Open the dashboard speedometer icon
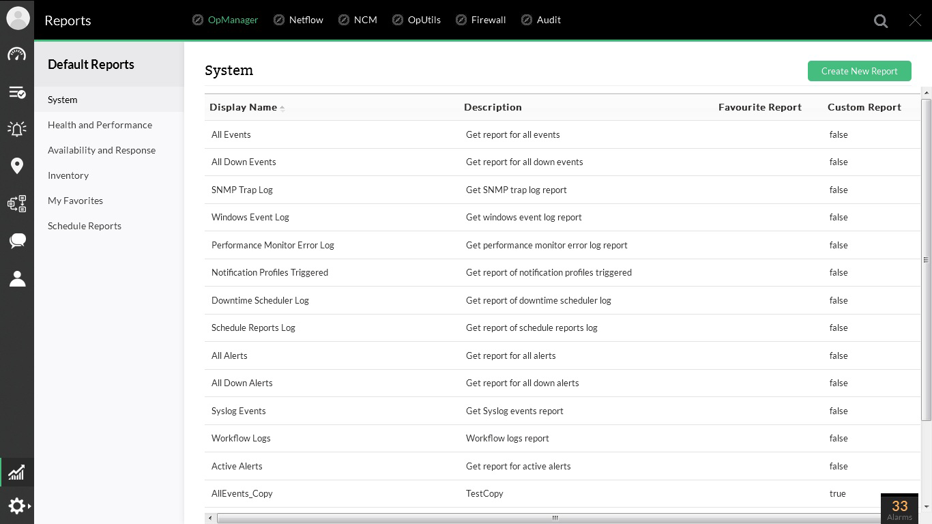 click(x=17, y=55)
